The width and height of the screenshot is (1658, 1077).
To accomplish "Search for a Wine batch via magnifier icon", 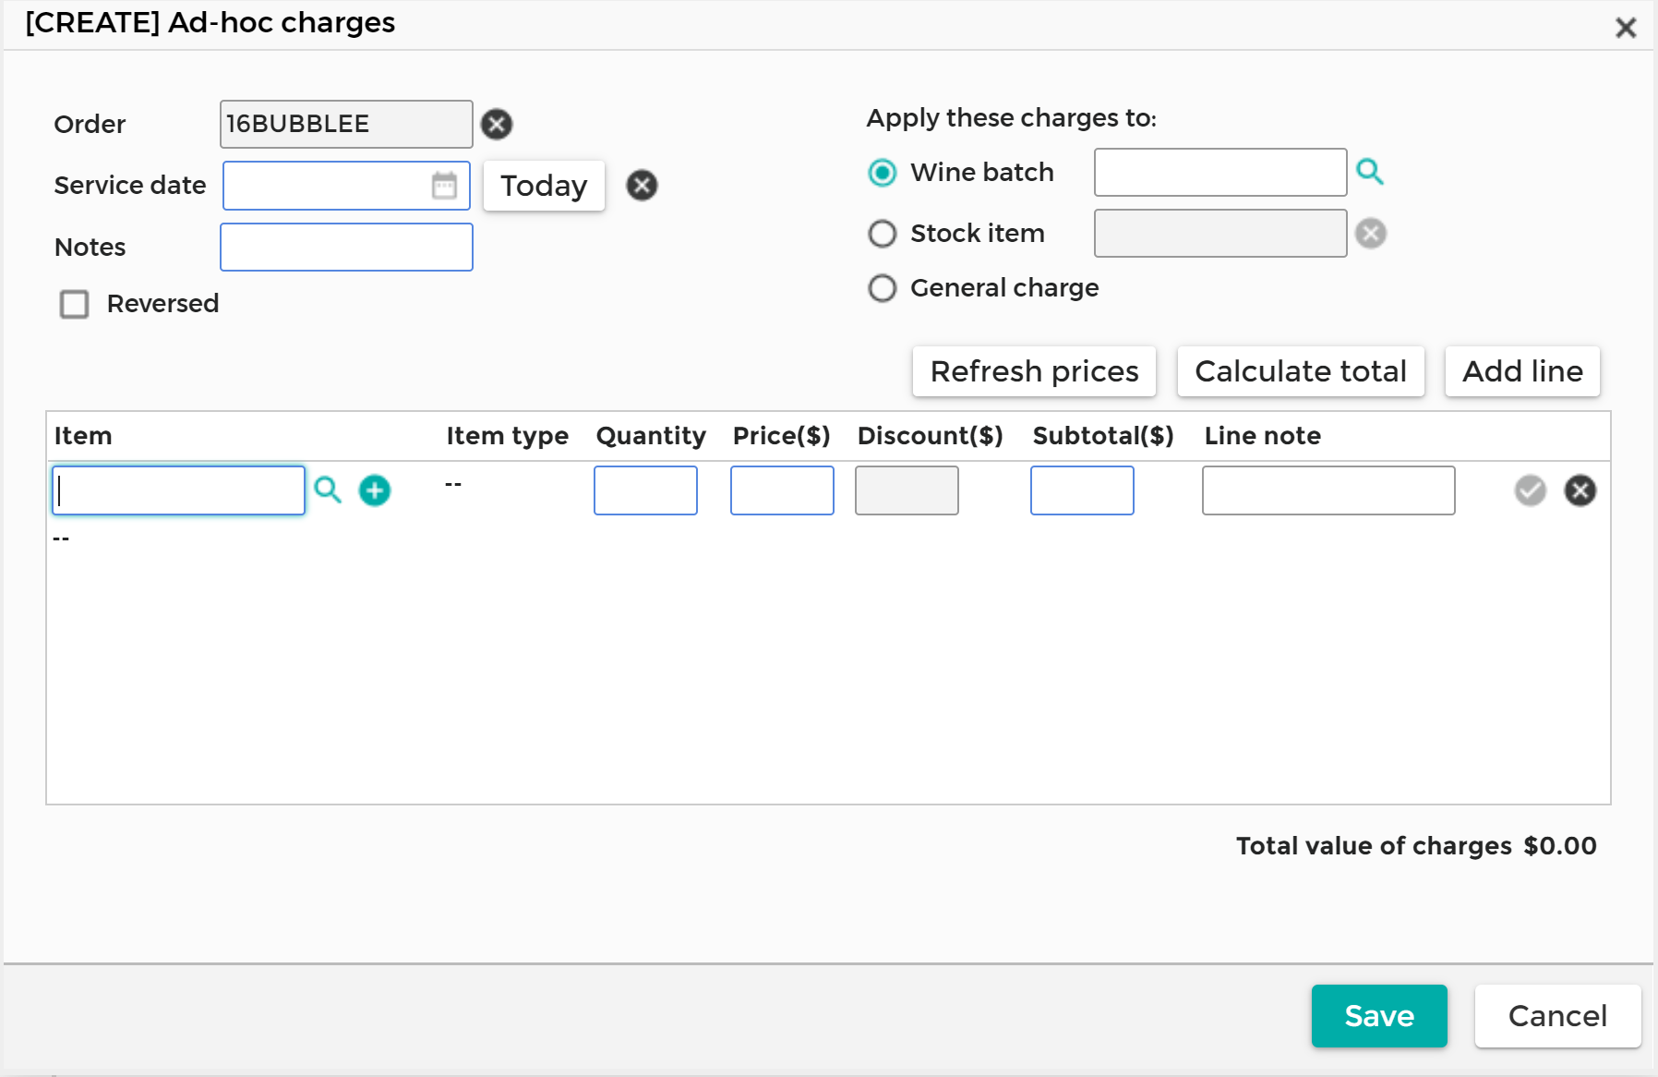I will (1369, 172).
